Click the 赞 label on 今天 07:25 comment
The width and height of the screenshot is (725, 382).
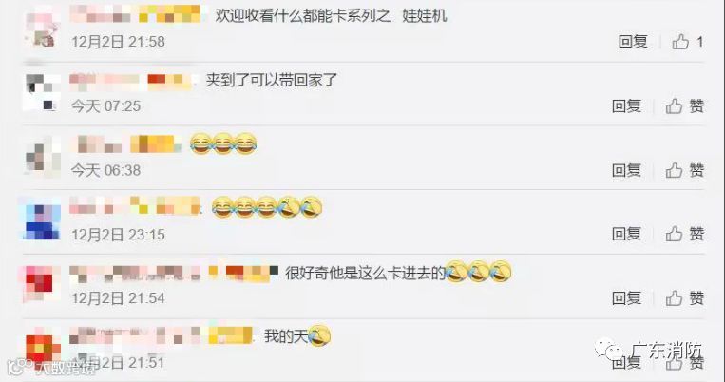click(696, 105)
